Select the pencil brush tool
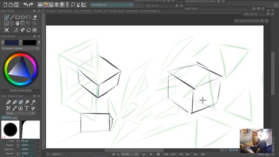Image resolution: width=279 pixels, height=157 pixels. coord(14,102)
